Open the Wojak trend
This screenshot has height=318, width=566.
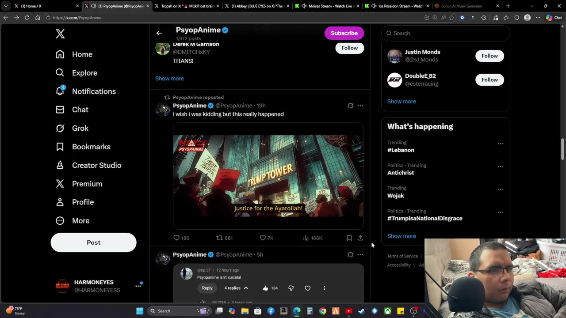coord(396,196)
